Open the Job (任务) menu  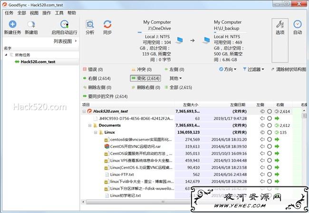pos(9,13)
